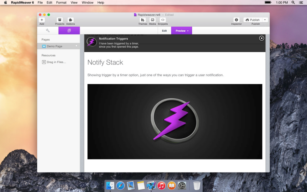Click the large lightning bolt banner image
The width and height of the screenshot is (307, 192).
click(x=175, y=122)
